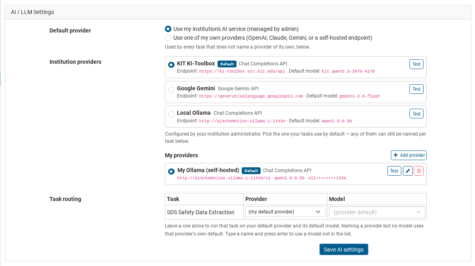475x266 pixels.
Task: Click the Add provider button
Action: coord(409,155)
